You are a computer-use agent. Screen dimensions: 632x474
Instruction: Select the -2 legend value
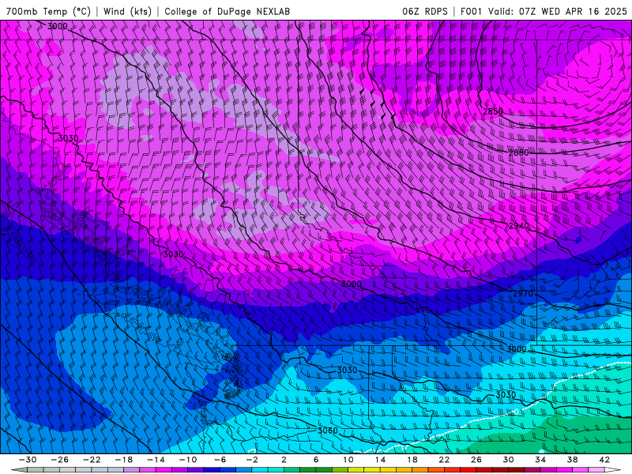251,460
